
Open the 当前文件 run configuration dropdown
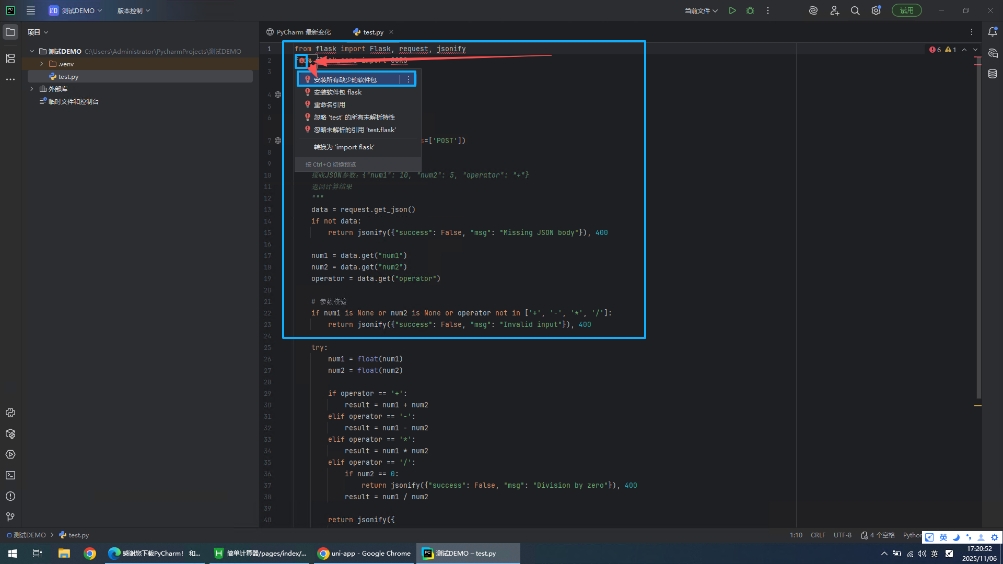tap(701, 10)
